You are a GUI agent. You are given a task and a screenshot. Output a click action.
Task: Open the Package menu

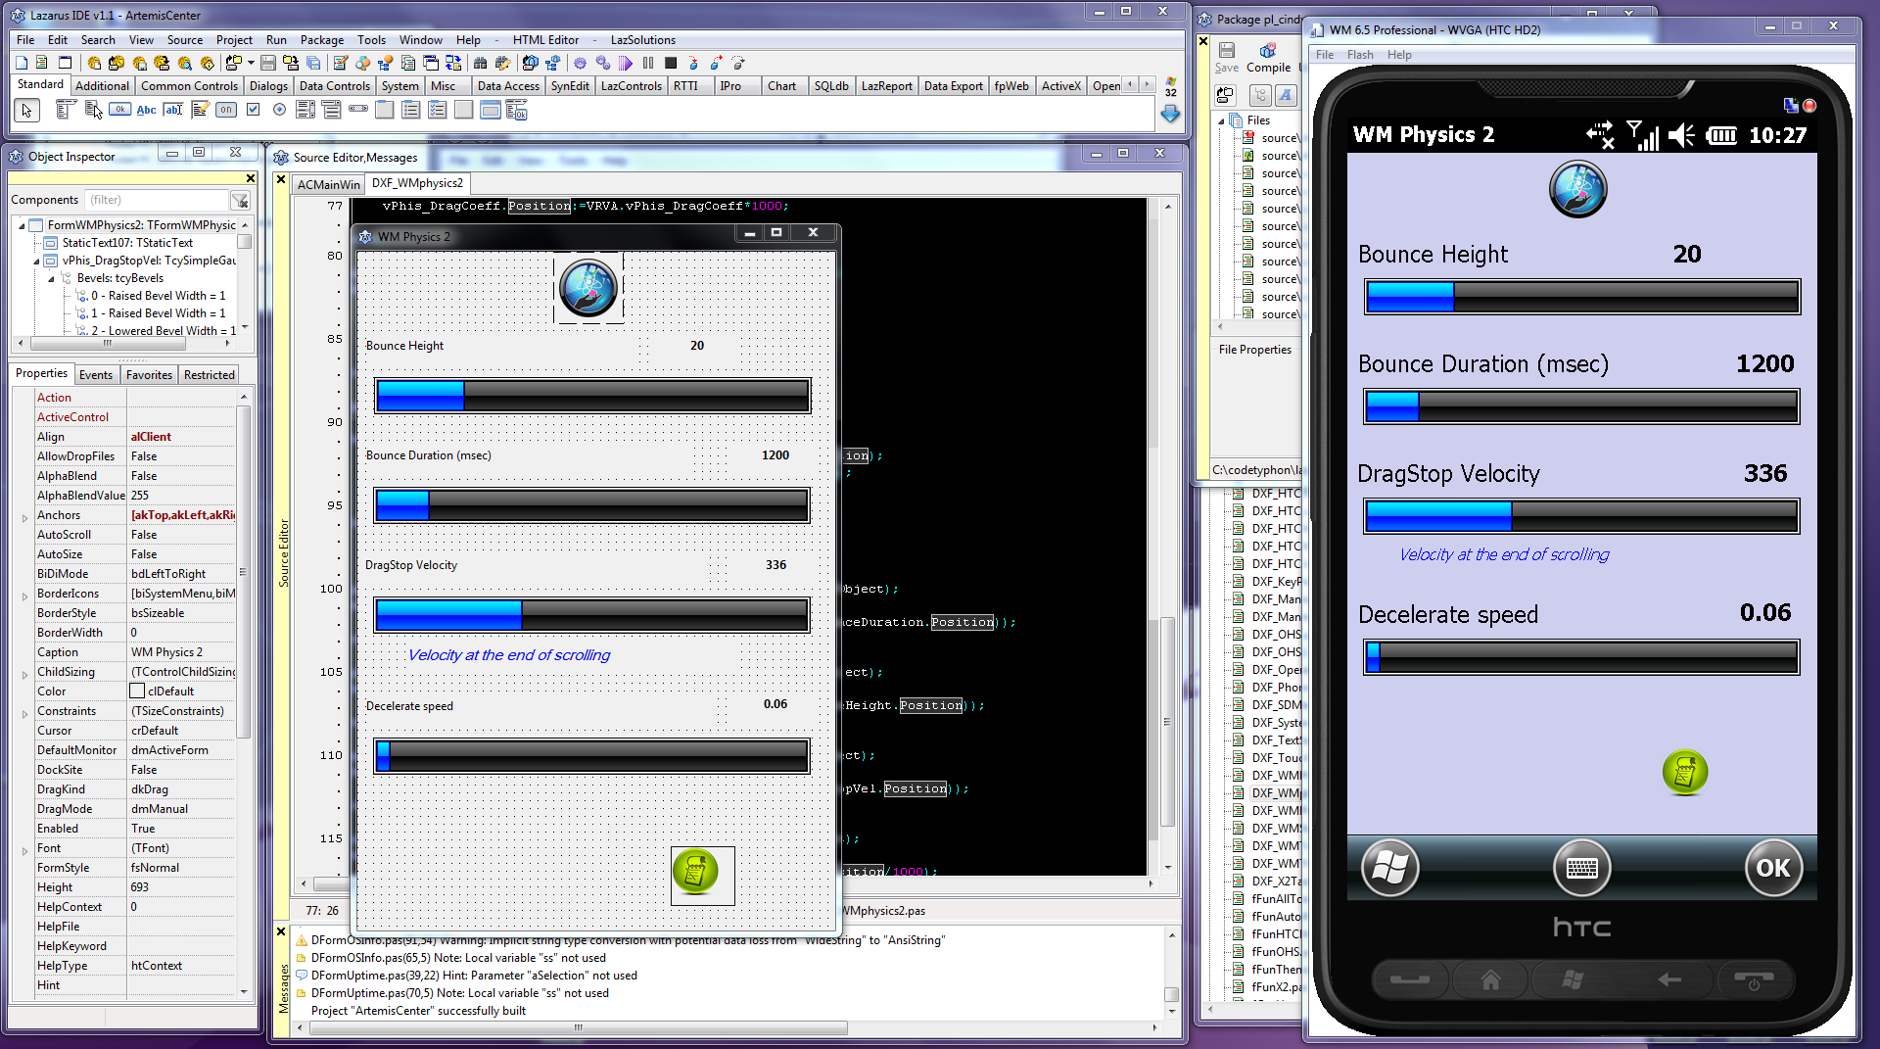click(321, 40)
